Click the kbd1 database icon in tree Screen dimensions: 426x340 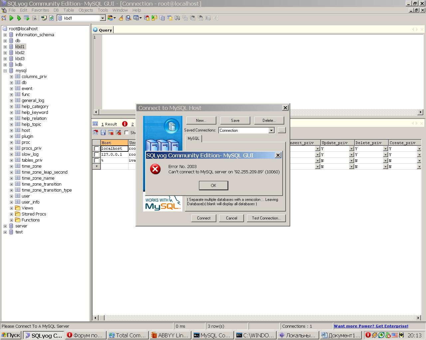[x=11, y=46]
